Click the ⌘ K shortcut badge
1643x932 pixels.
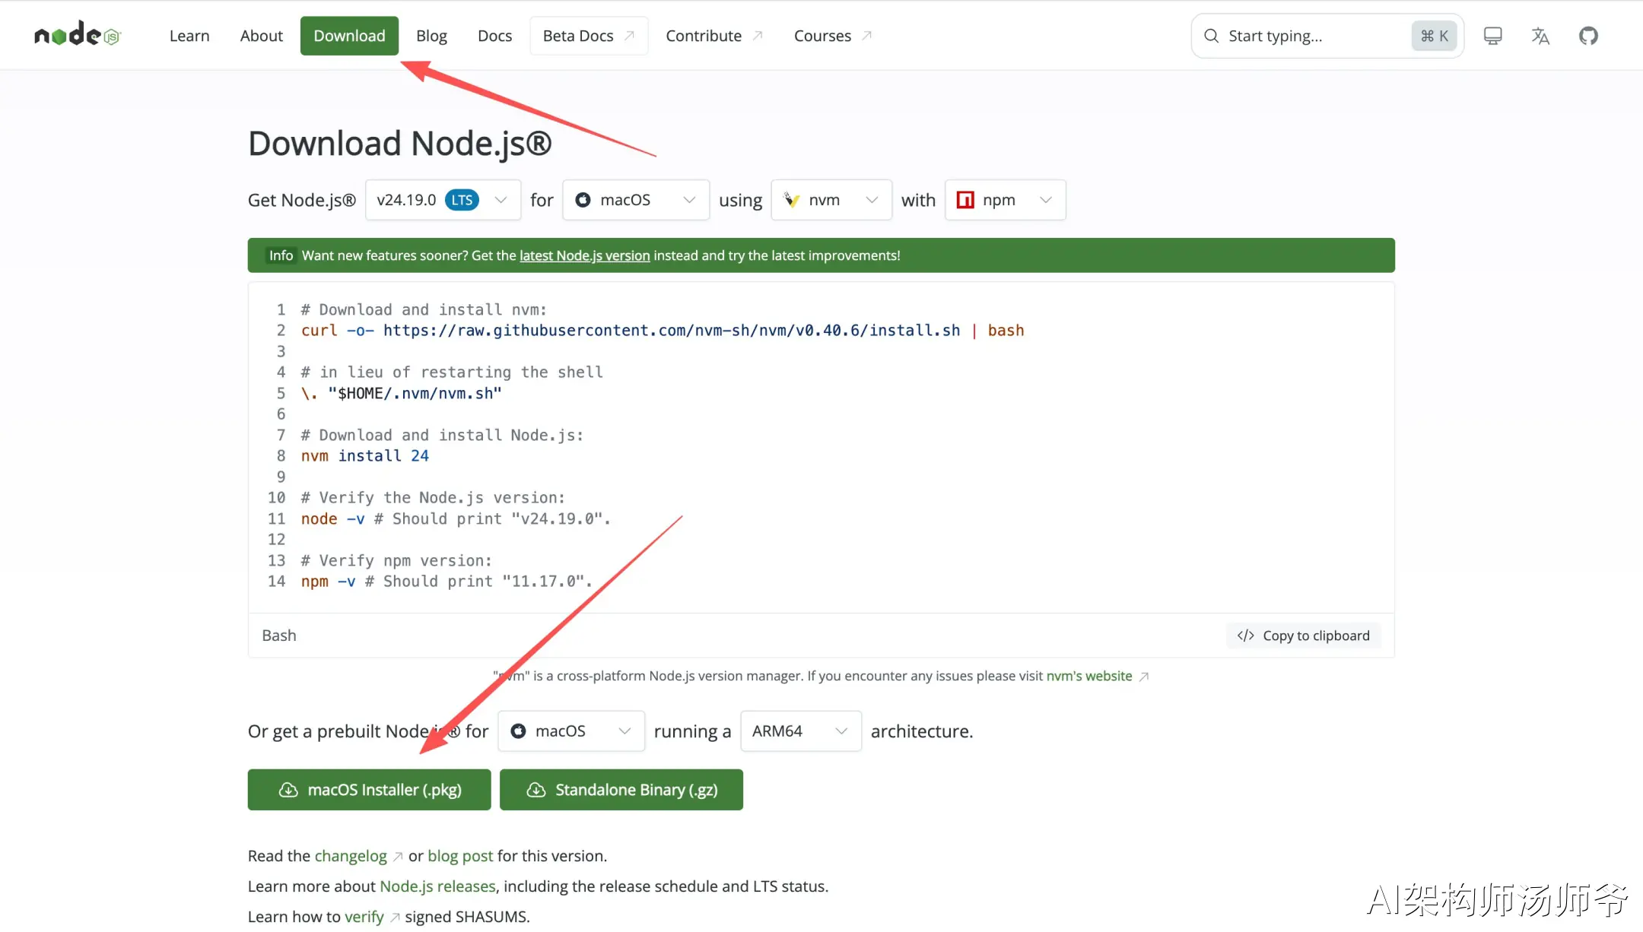(x=1434, y=36)
